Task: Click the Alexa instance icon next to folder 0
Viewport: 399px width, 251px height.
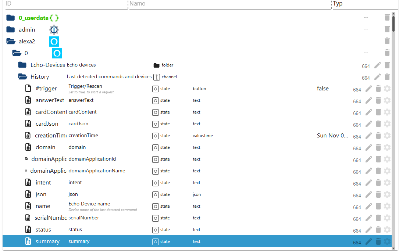Action: tap(57, 53)
